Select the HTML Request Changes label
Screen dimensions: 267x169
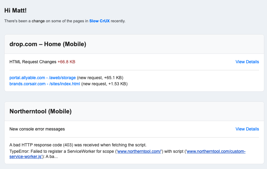pos(33,62)
